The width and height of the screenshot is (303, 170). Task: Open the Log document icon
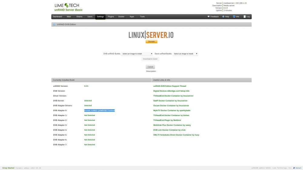pos(245,17)
